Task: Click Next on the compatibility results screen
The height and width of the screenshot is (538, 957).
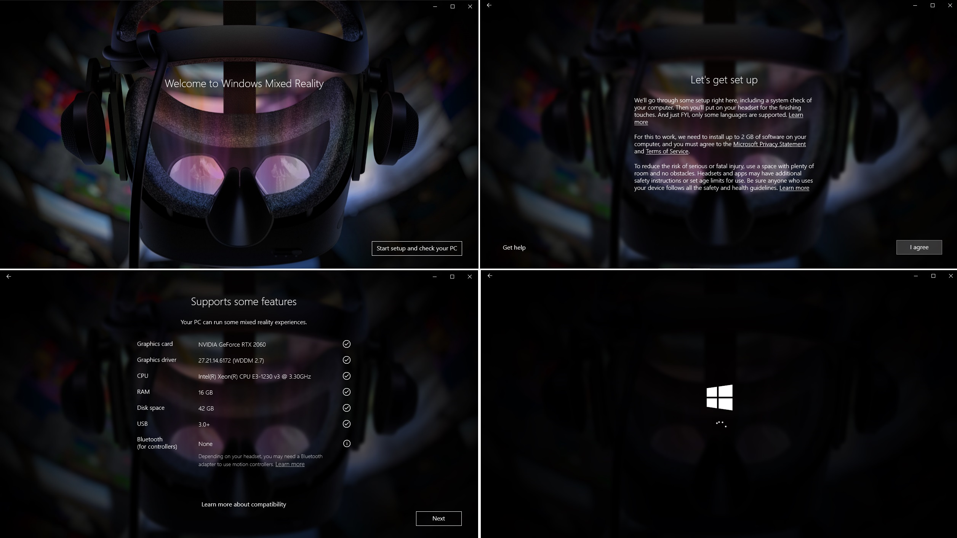Action: point(438,518)
